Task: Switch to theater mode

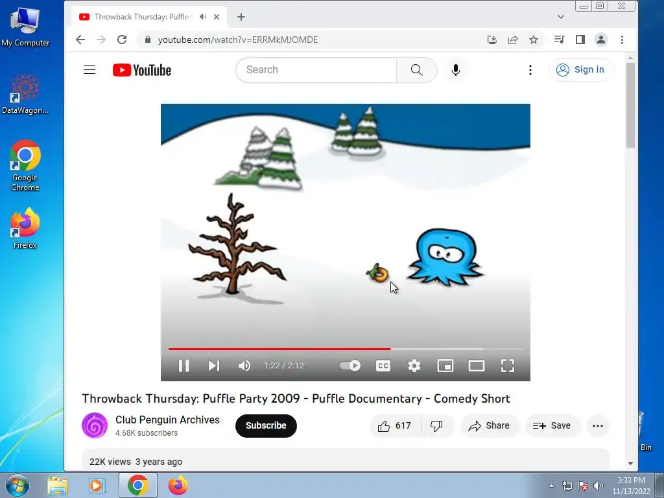Action: tap(477, 366)
